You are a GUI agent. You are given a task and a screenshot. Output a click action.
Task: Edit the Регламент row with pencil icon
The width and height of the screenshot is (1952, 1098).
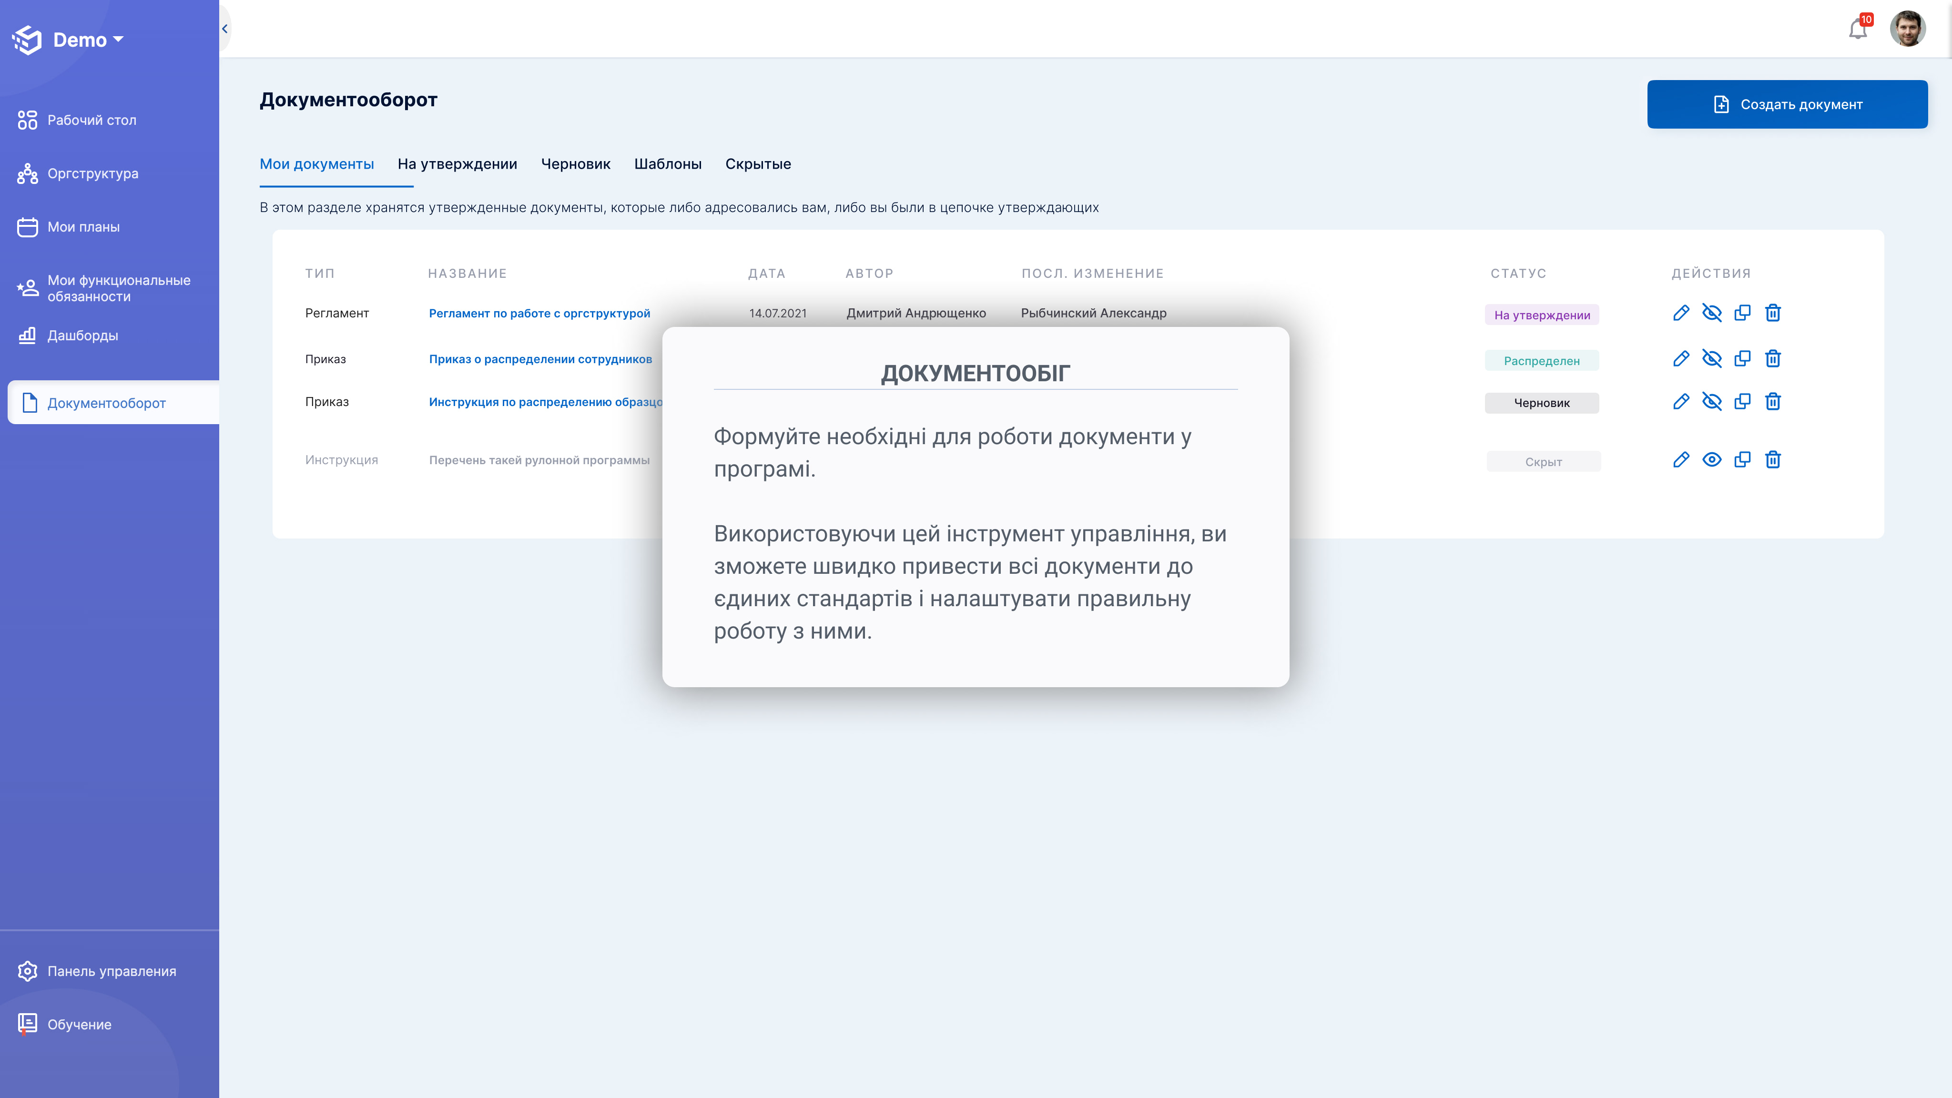[x=1681, y=313]
